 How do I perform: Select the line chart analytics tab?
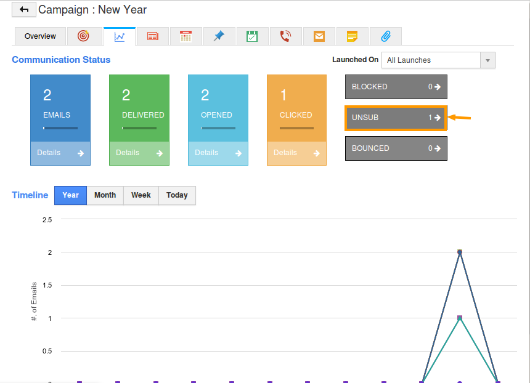point(120,36)
